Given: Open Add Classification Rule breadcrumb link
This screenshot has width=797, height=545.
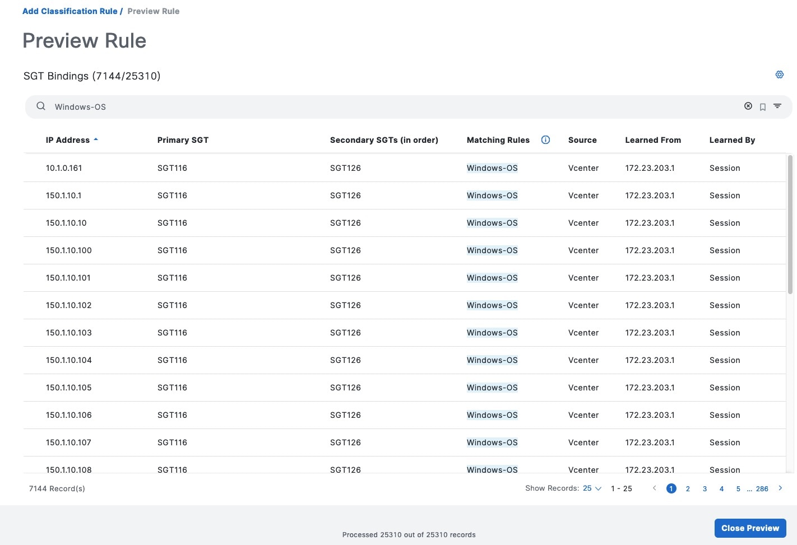Looking at the screenshot, I should (70, 11).
